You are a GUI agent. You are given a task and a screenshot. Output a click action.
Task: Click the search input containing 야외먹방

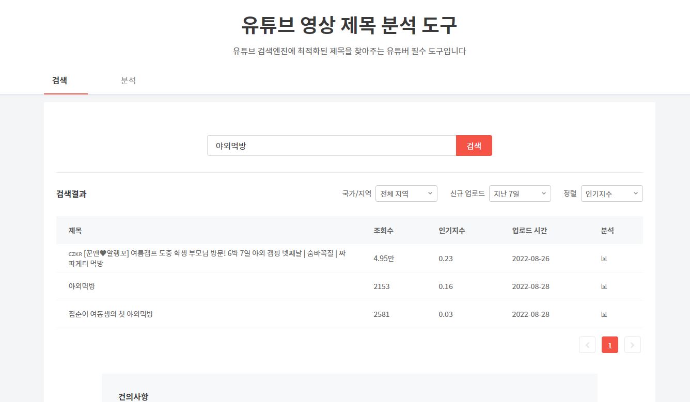331,146
